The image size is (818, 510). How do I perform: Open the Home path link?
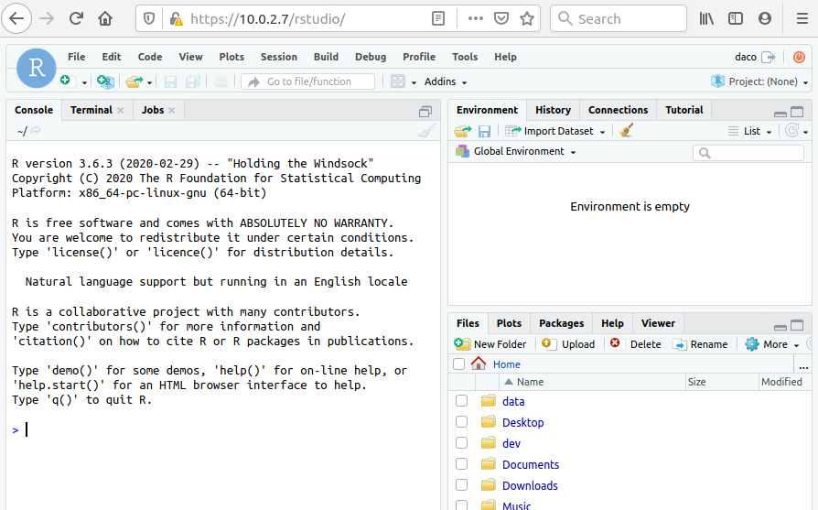pos(507,364)
